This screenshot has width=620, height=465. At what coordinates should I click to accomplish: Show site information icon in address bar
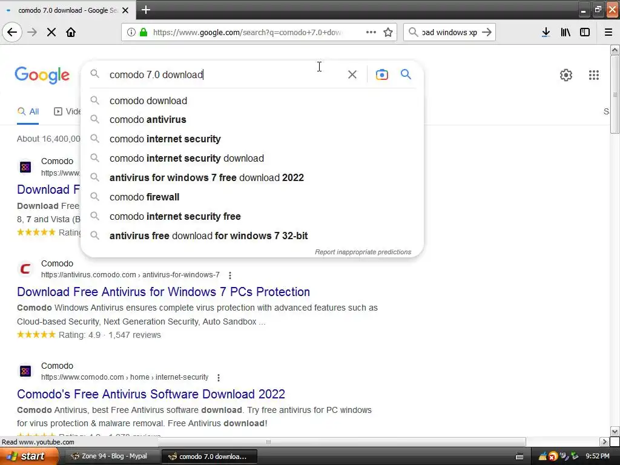pos(131,32)
